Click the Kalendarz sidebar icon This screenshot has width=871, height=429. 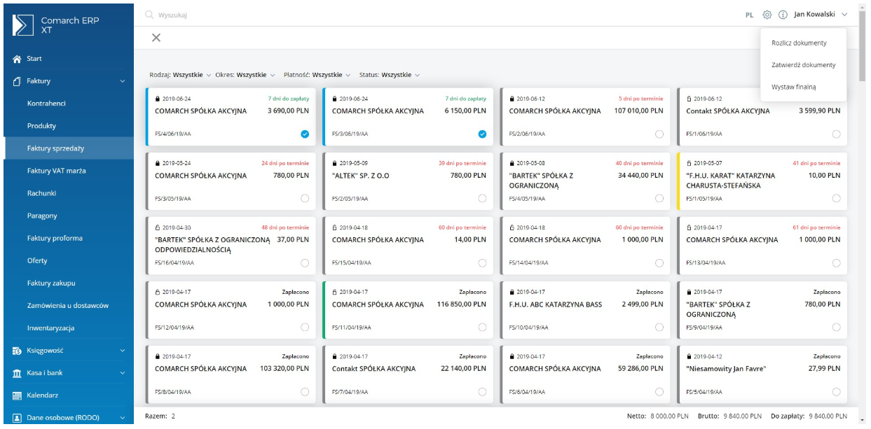pos(17,395)
